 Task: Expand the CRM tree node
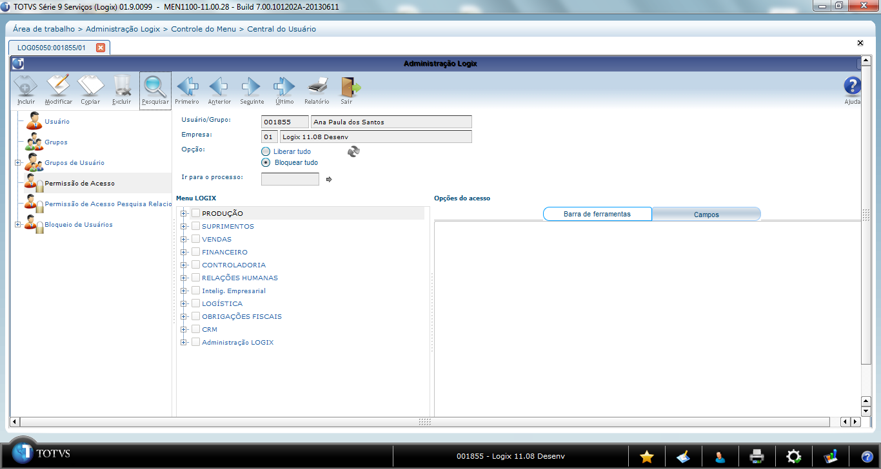point(184,329)
